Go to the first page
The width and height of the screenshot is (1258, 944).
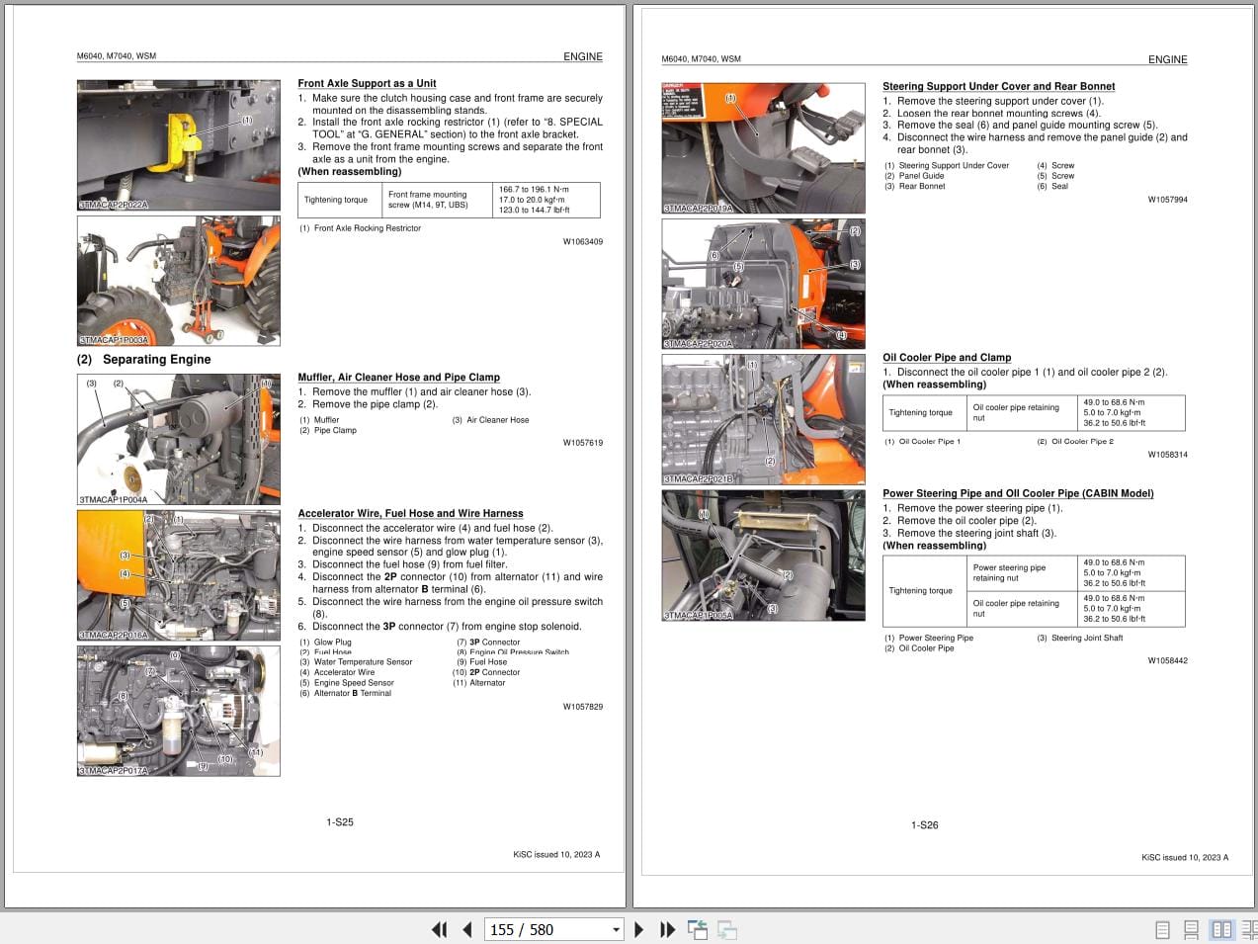440,929
